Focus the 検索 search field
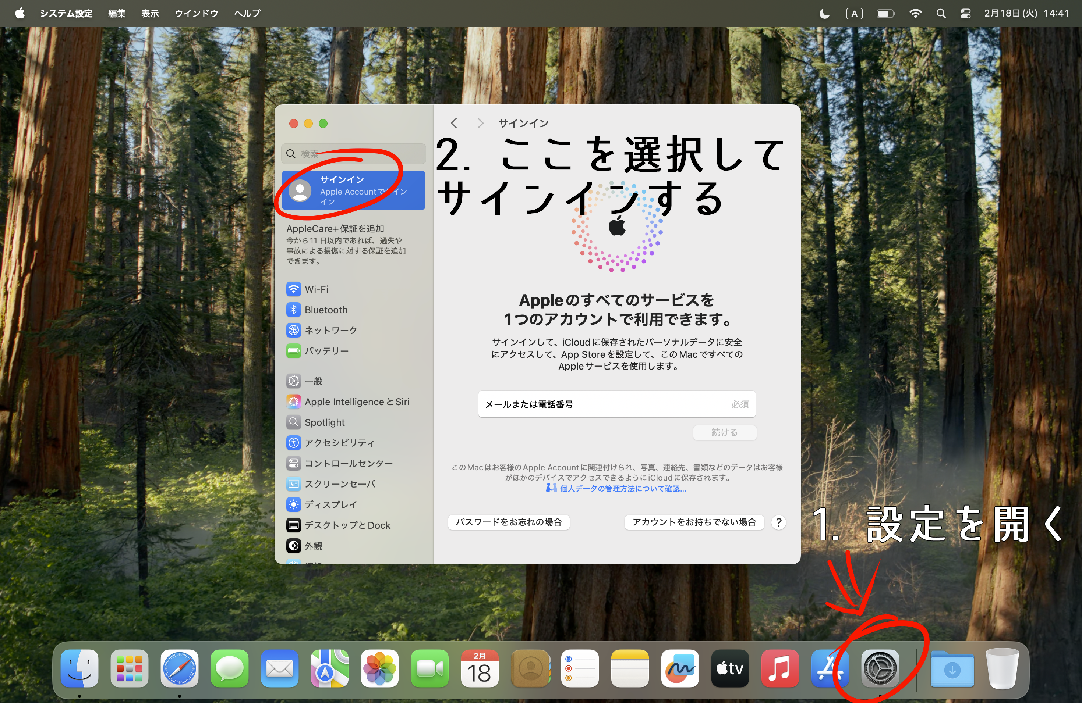The width and height of the screenshot is (1082, 703). pos(353,154)
